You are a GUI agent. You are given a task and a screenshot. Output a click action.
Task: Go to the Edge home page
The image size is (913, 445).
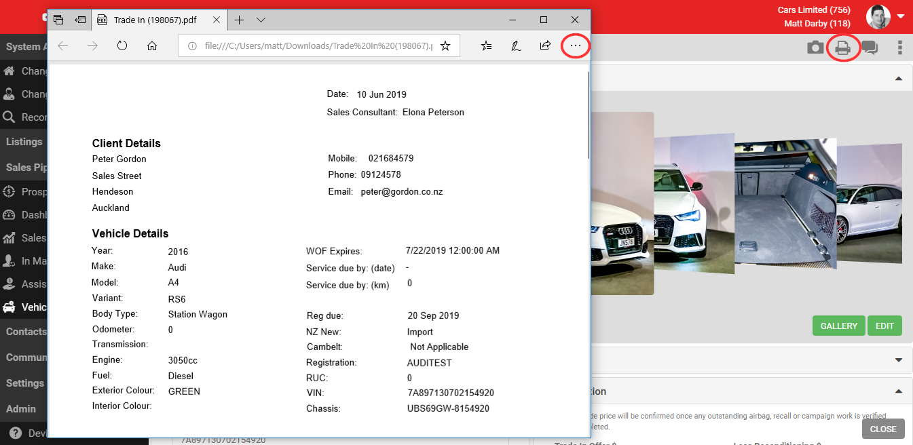152,46
